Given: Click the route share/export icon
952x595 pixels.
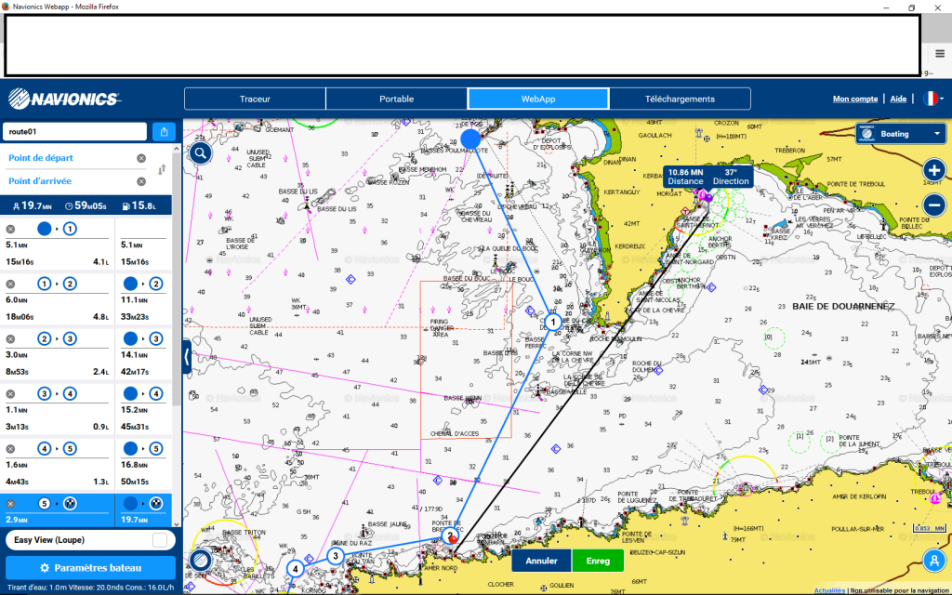Looking at the screenshot, I should (x=164, y=132).
